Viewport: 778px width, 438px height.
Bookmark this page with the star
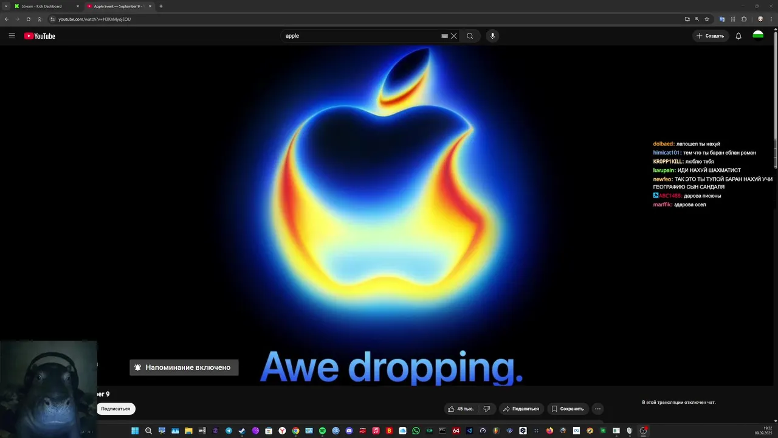coord(707,19)
